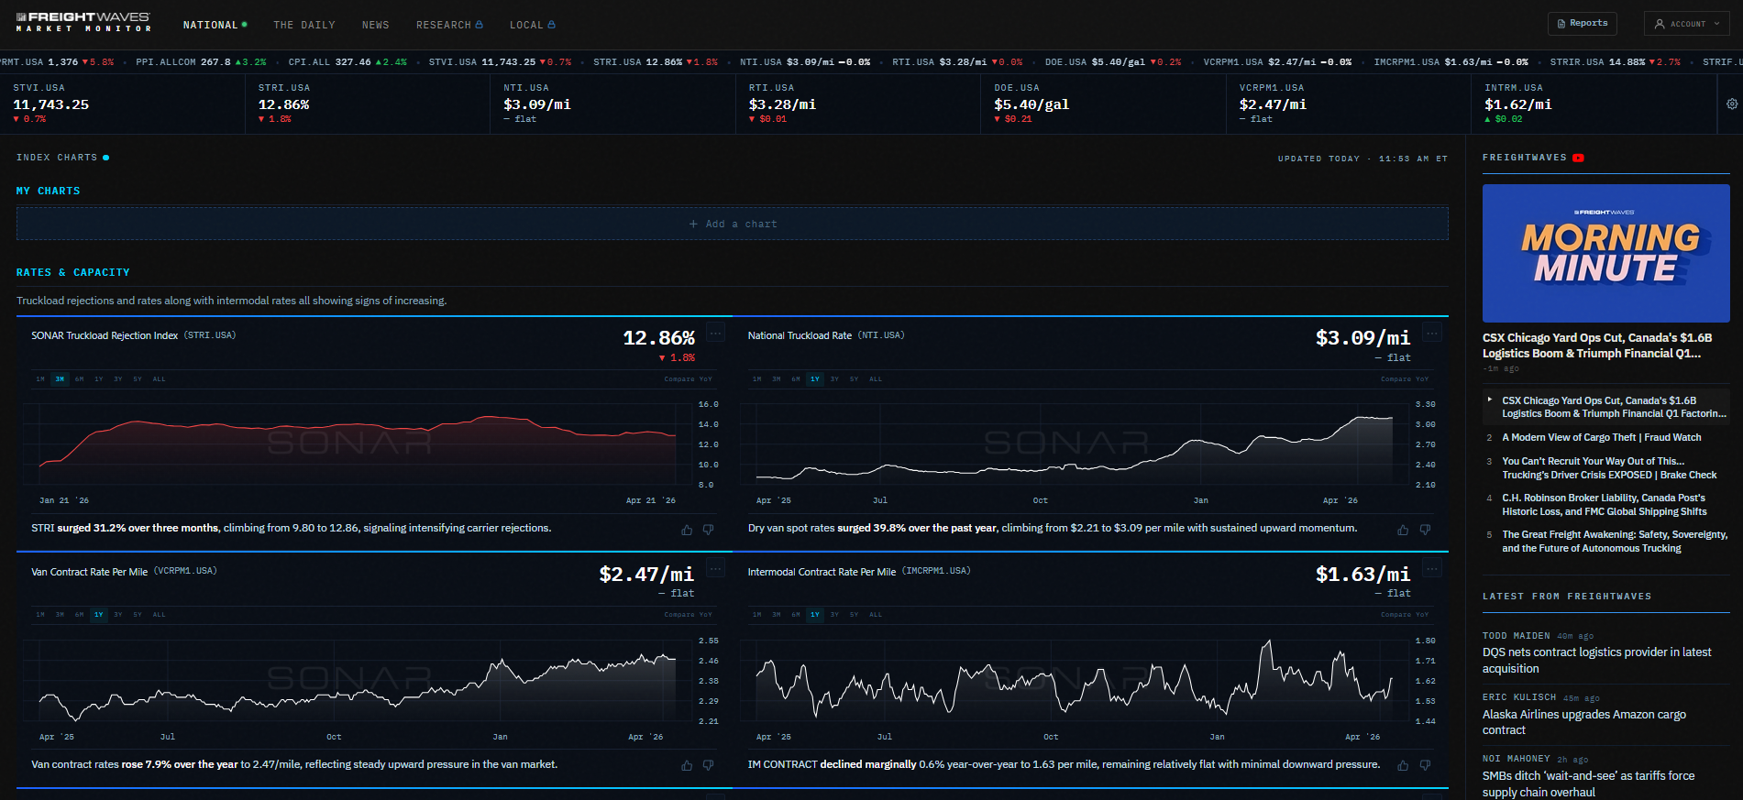Play the Morning Minute video thumbnail
Screen dimensions: 1743x800
pyautogui.click(x=1605, y=253)
